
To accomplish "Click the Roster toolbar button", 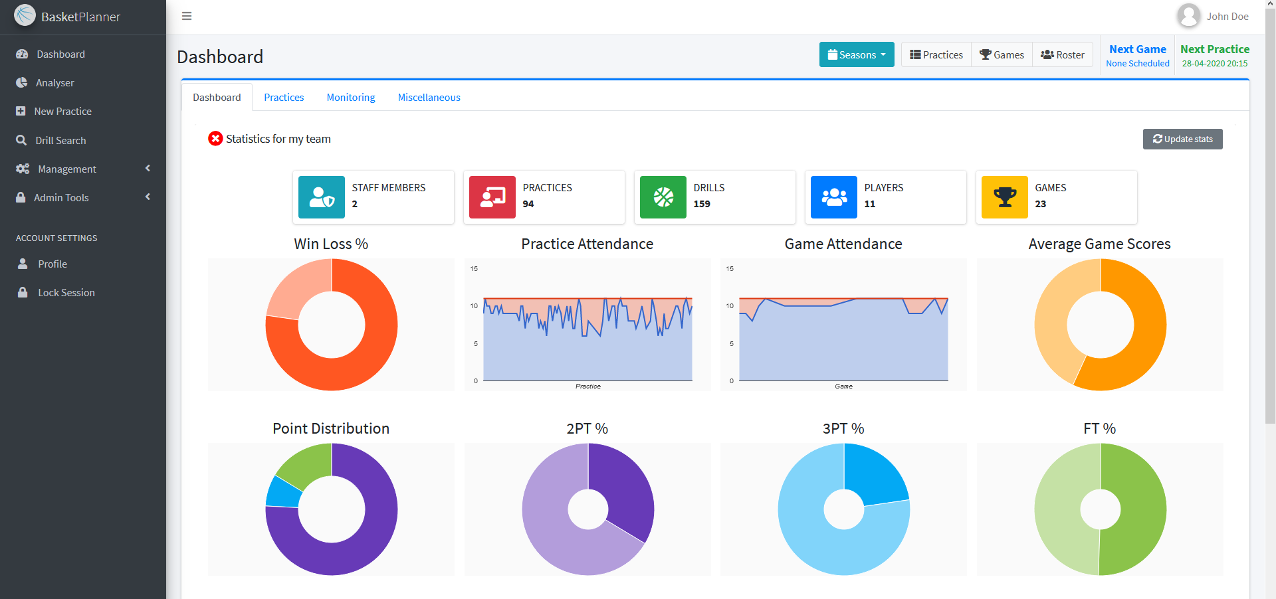I will [1062, 55].
